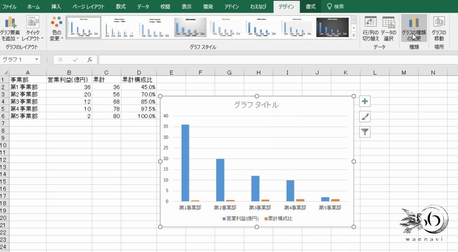Click into the formula bar input

tap(277, 60)
